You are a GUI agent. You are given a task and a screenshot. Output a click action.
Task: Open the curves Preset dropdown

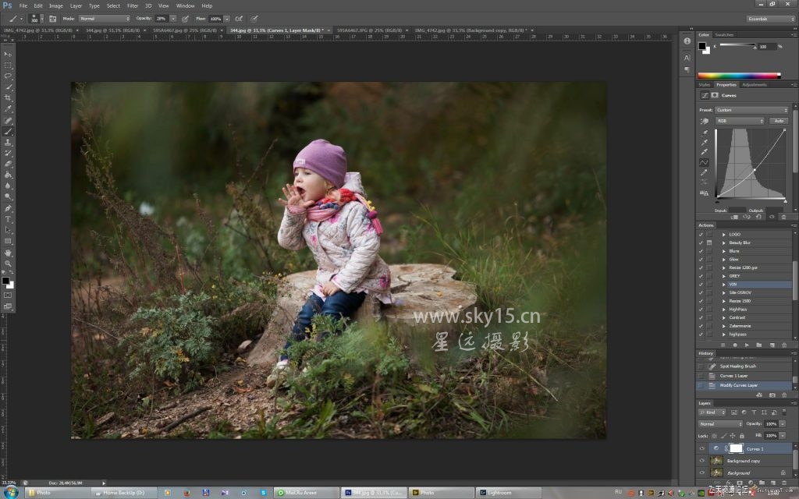click(x=752, y=110)
